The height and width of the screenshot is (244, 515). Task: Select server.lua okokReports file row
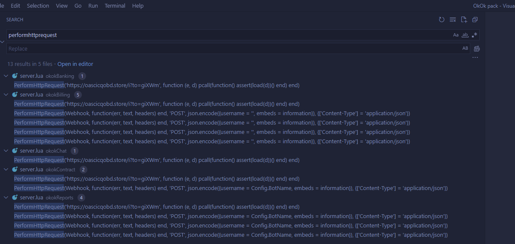pyautogui.click(x=242, y=198)
